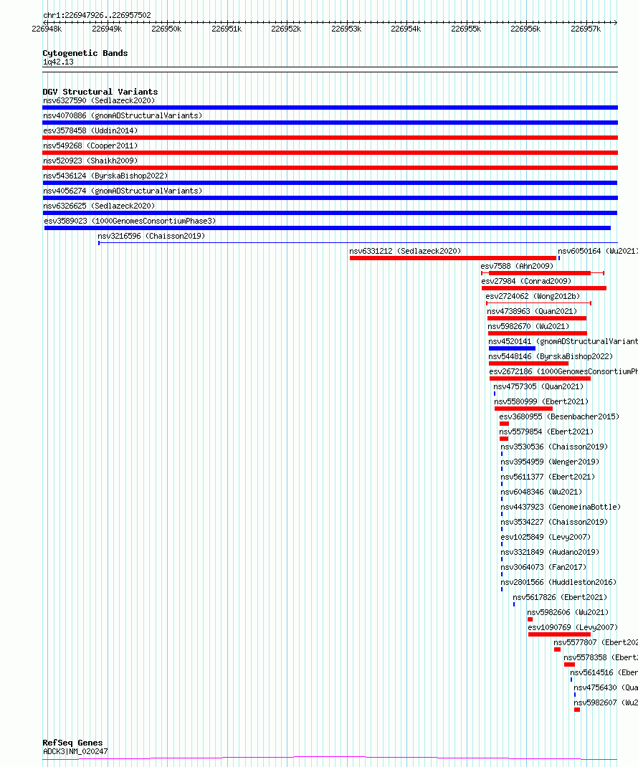Click the 226950k ruler tick label
Image resolution: width=638 pixels, height=767 pixels.
click(x=166, y=29)
